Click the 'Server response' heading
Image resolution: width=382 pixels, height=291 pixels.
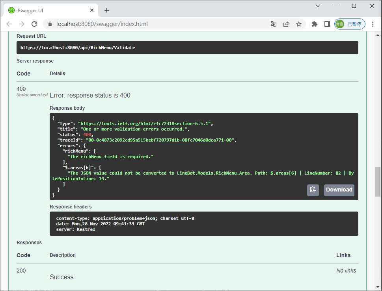coord(35,61)
